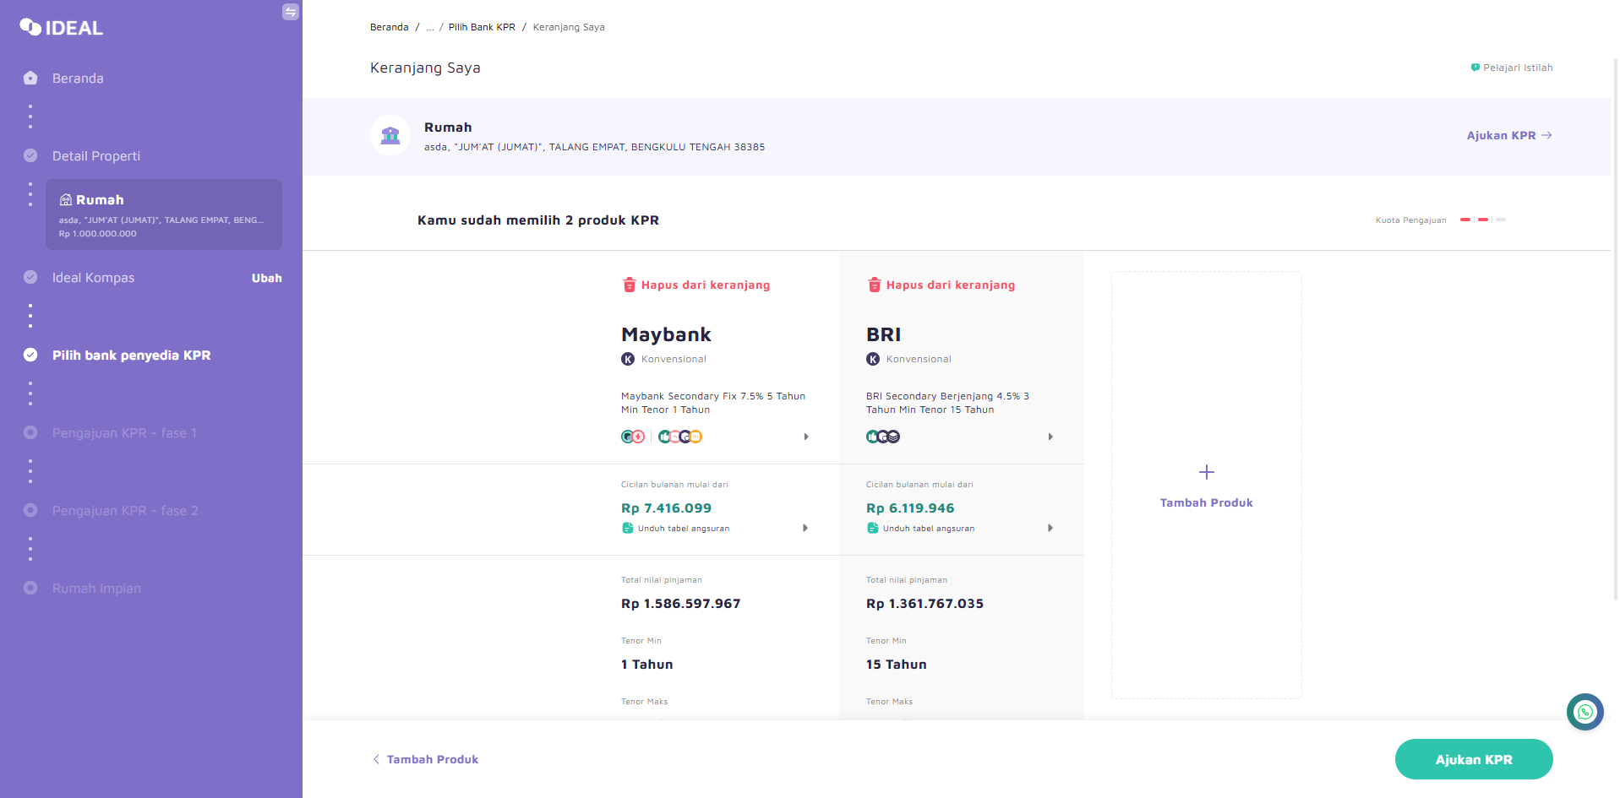Screen dimensions: 1620x798
Task: Click the Ajukan KPR link beside the property address
Action: click(x=1509, y=135)
